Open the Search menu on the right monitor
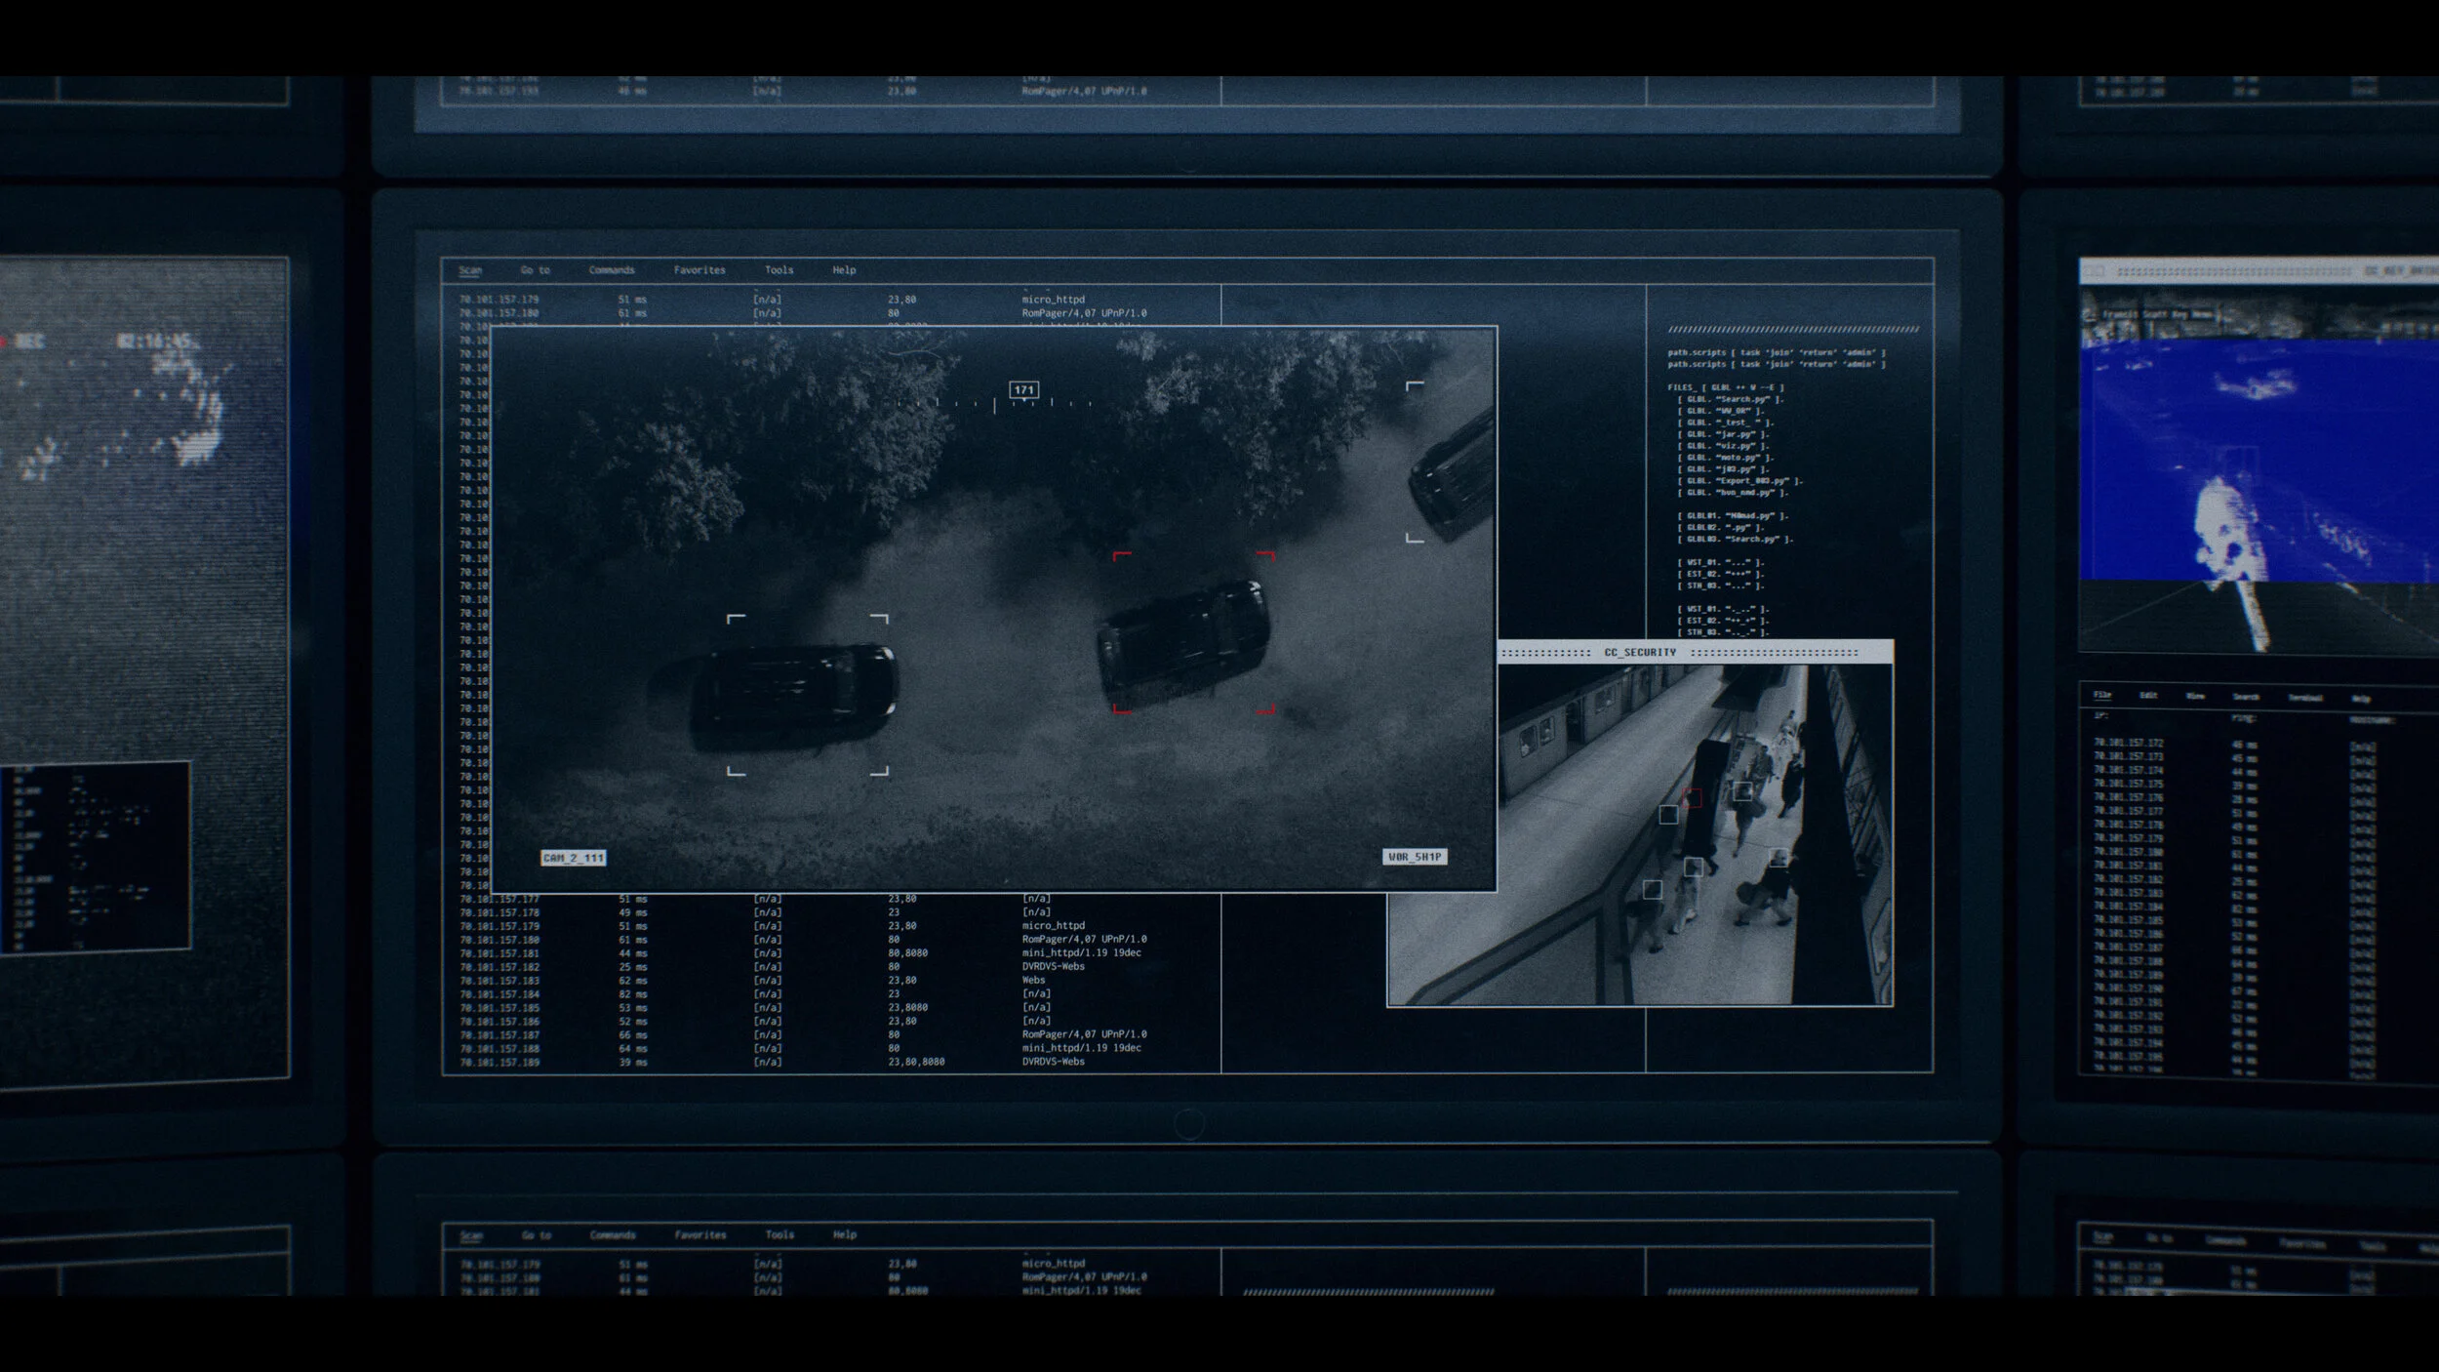The height and width of the screenshot is (1372, 2439). [x=2246, y=697]
